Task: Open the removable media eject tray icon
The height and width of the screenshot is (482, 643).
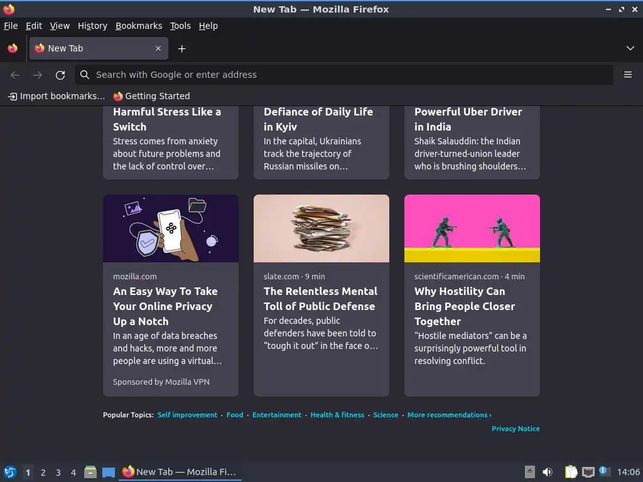Action: tap(530, 472)
